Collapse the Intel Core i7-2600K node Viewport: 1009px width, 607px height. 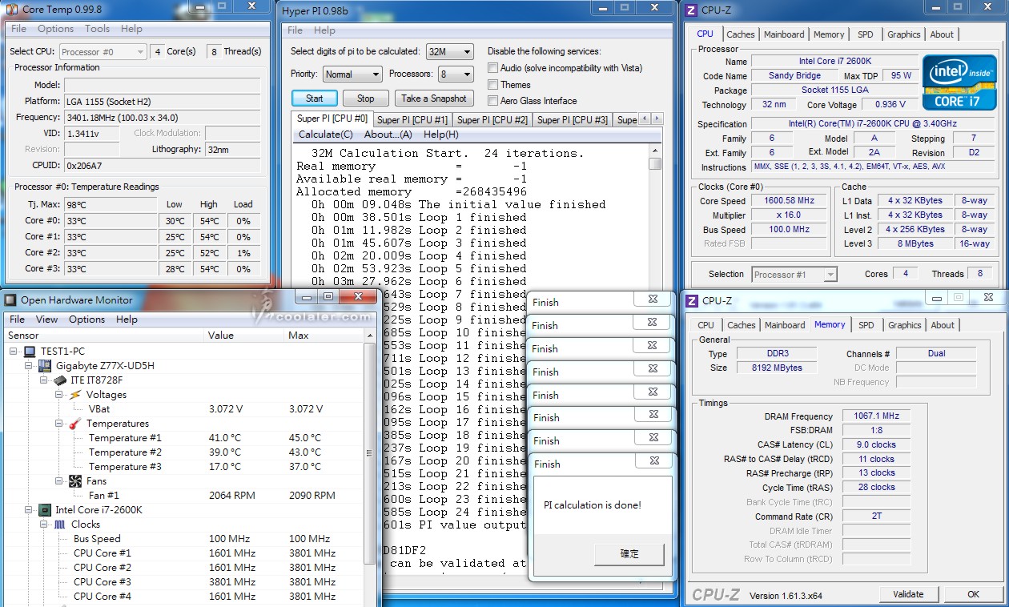click(x=30, y=510)
